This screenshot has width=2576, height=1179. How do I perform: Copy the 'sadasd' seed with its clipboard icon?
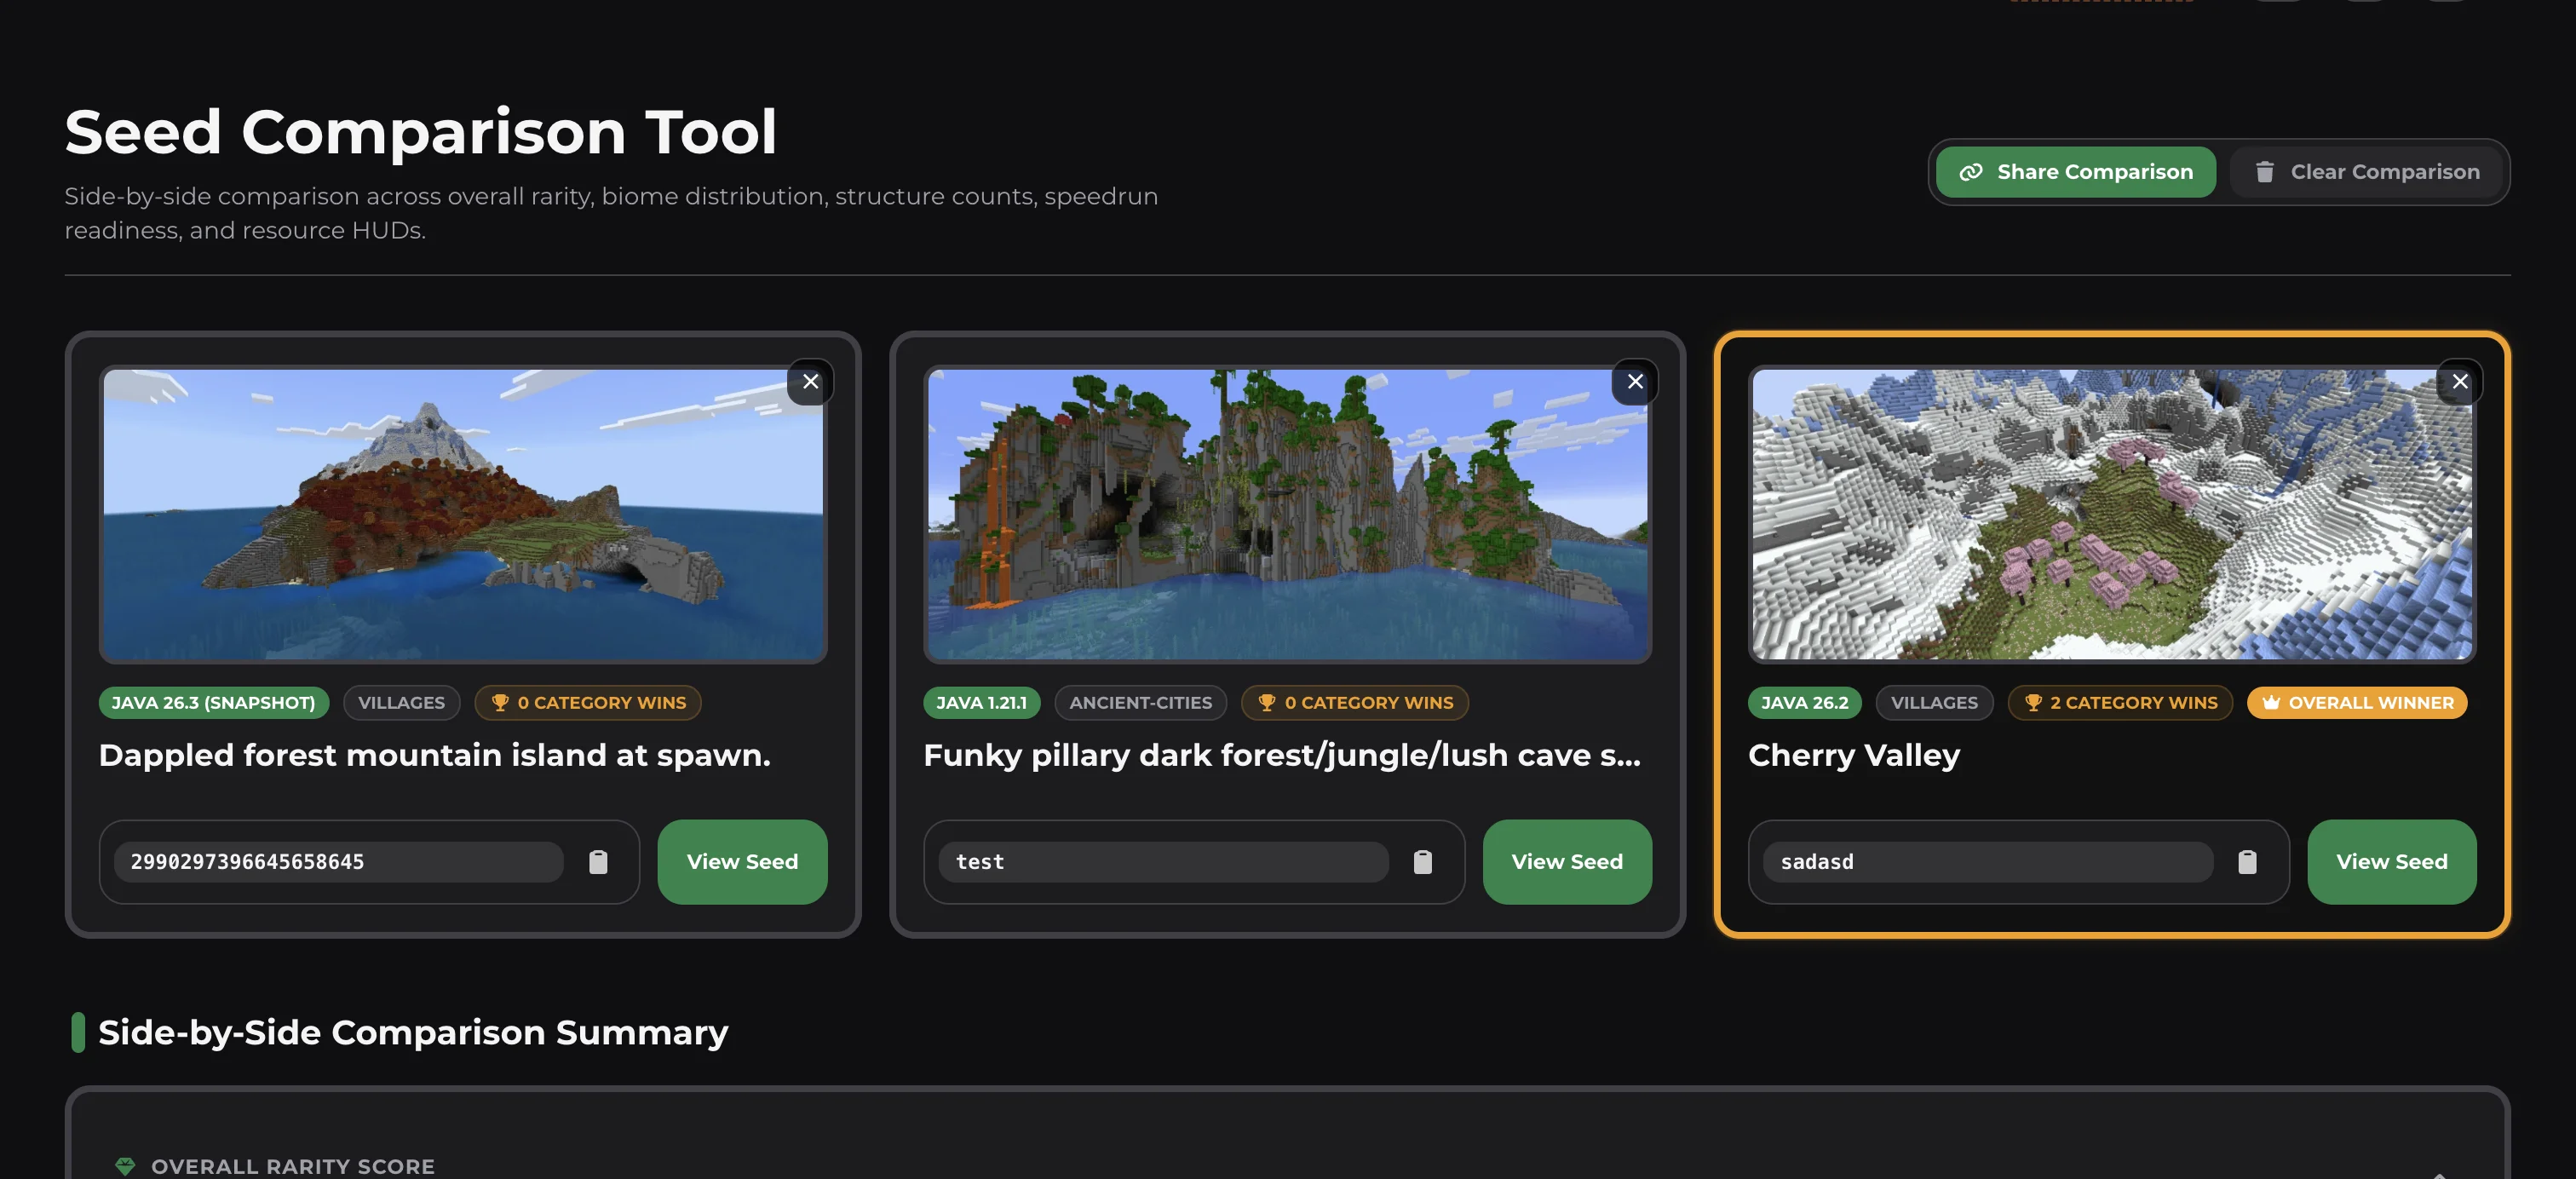tap(2247, 862)
